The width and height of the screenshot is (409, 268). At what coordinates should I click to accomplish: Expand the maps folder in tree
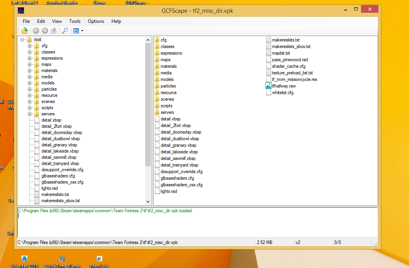(x=29, y=64)
